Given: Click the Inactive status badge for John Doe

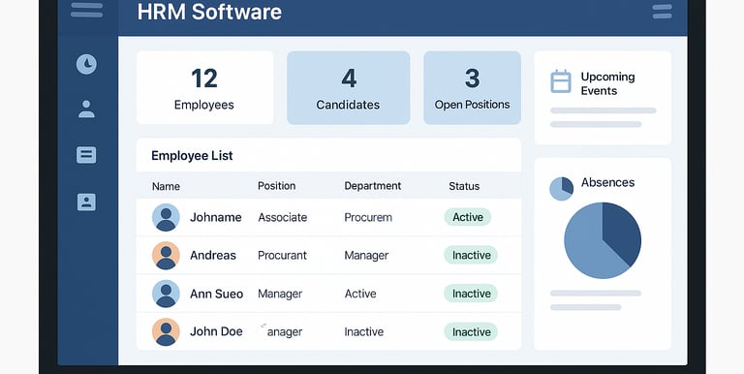Looking at the screenshot, I should pos(471,331).
